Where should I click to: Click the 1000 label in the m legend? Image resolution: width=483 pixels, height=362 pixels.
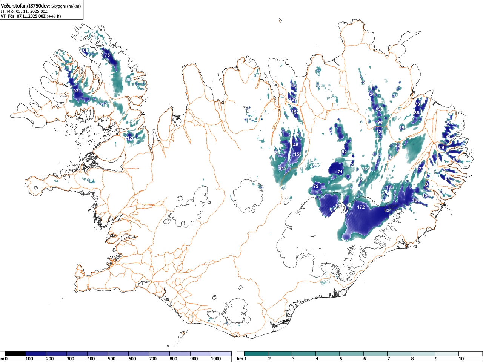(x=216, y=359)
